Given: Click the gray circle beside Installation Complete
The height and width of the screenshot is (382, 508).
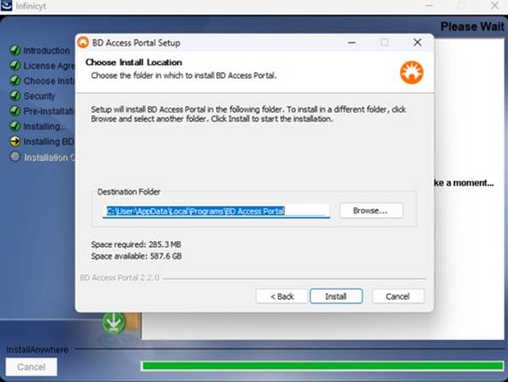Looking at the screenshot, I should click(x=14, y=157).
